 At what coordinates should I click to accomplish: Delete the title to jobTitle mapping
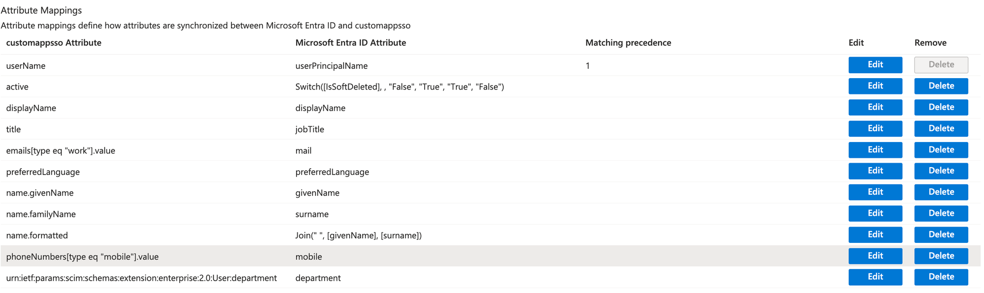(941, 128)
